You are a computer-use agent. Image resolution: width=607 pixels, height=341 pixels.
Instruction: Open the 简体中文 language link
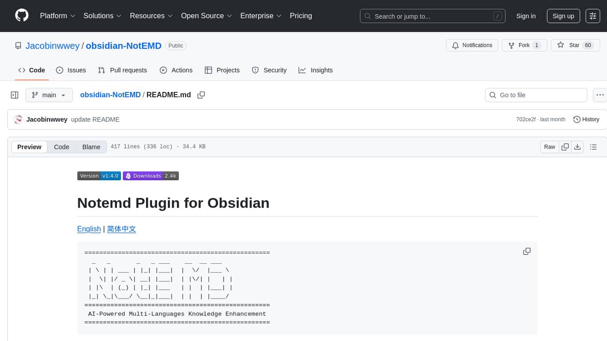click(x=121, y=229)
